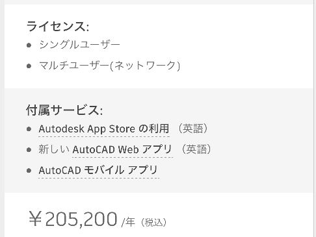Click the bullet beside シングルユーザー
Image resolution: width=316 pixels, height=237 pixels.
(29, 45)
